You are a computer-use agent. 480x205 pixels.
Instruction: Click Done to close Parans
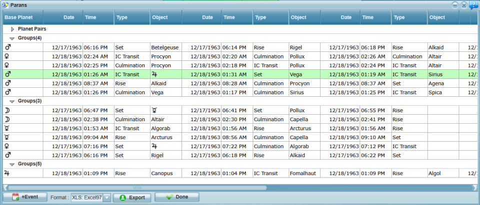coord(177,197)
